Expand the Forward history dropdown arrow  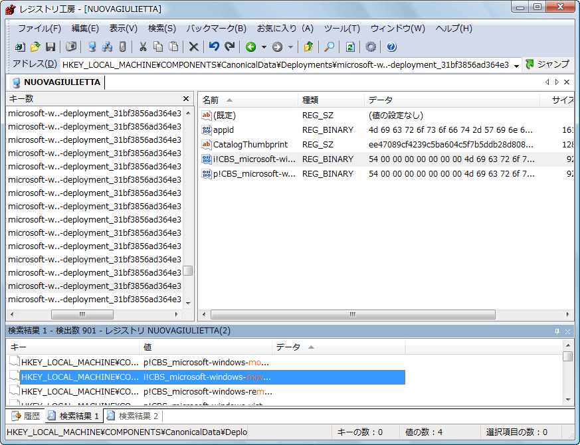290,47
